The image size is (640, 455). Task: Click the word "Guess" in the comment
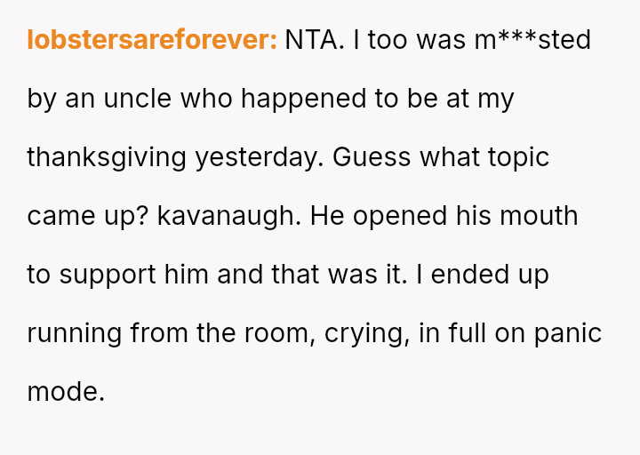point(372,157)
